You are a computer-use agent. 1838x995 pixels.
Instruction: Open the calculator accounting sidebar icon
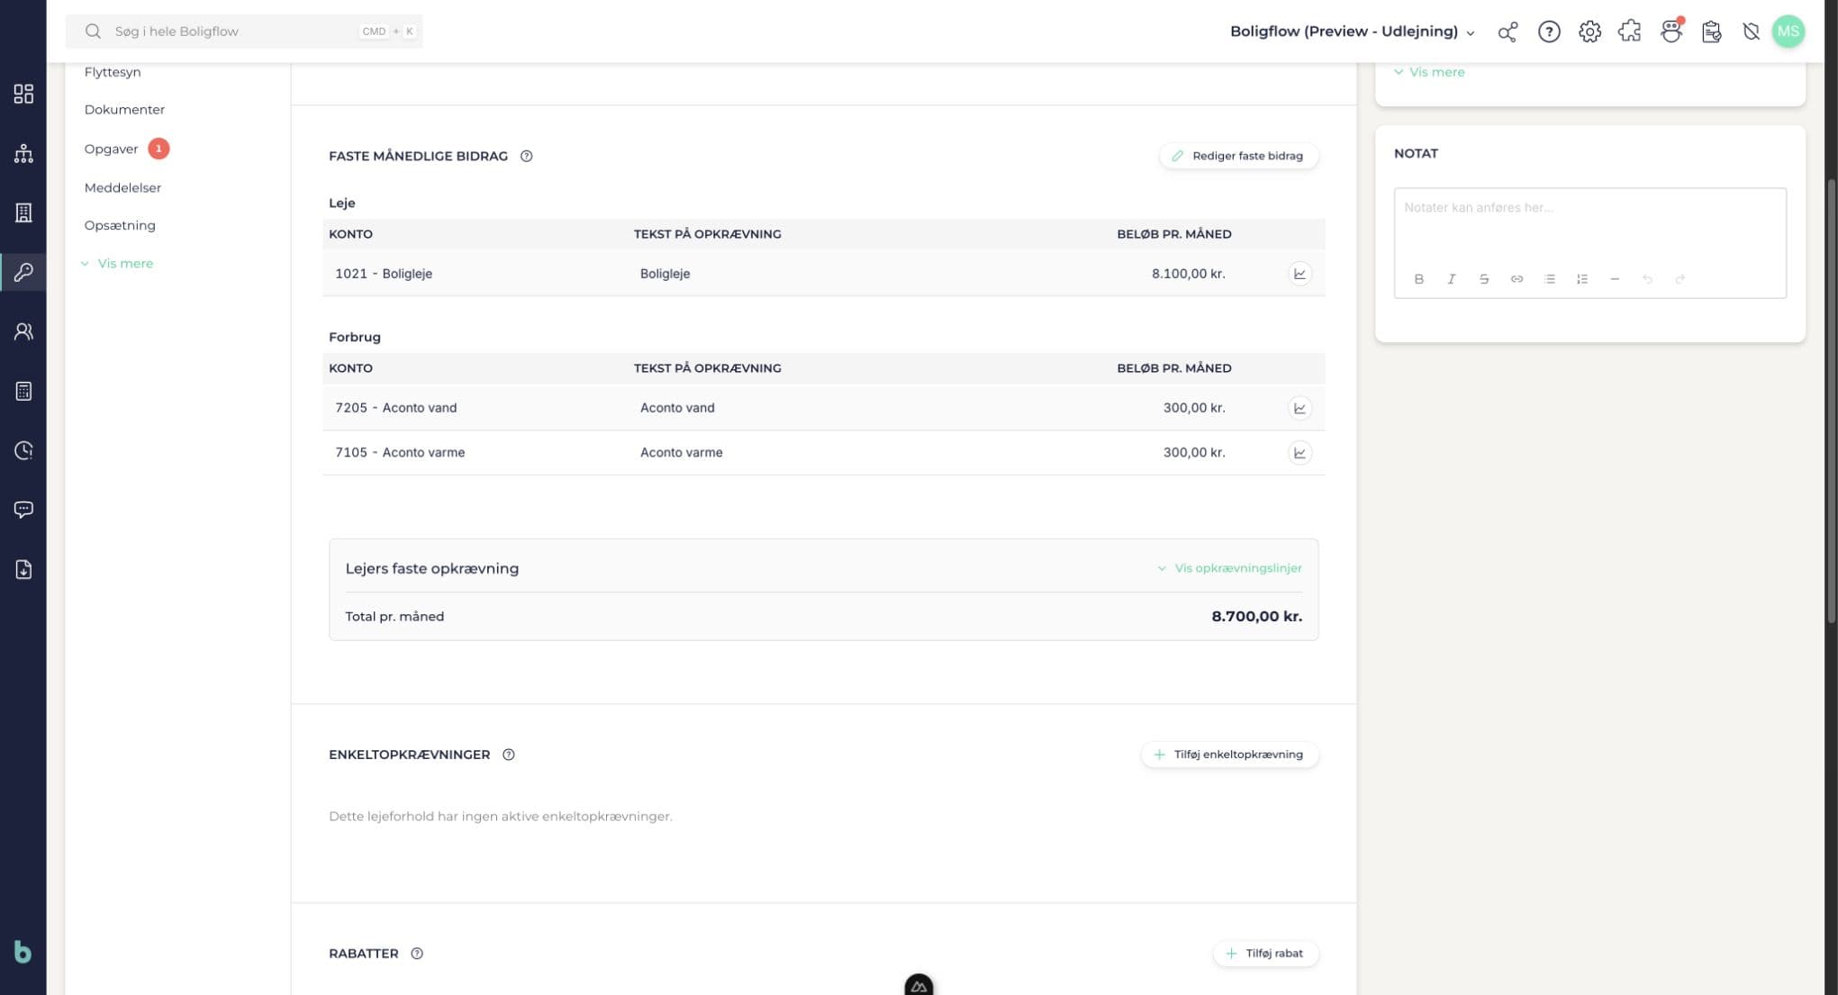point(23,391)
